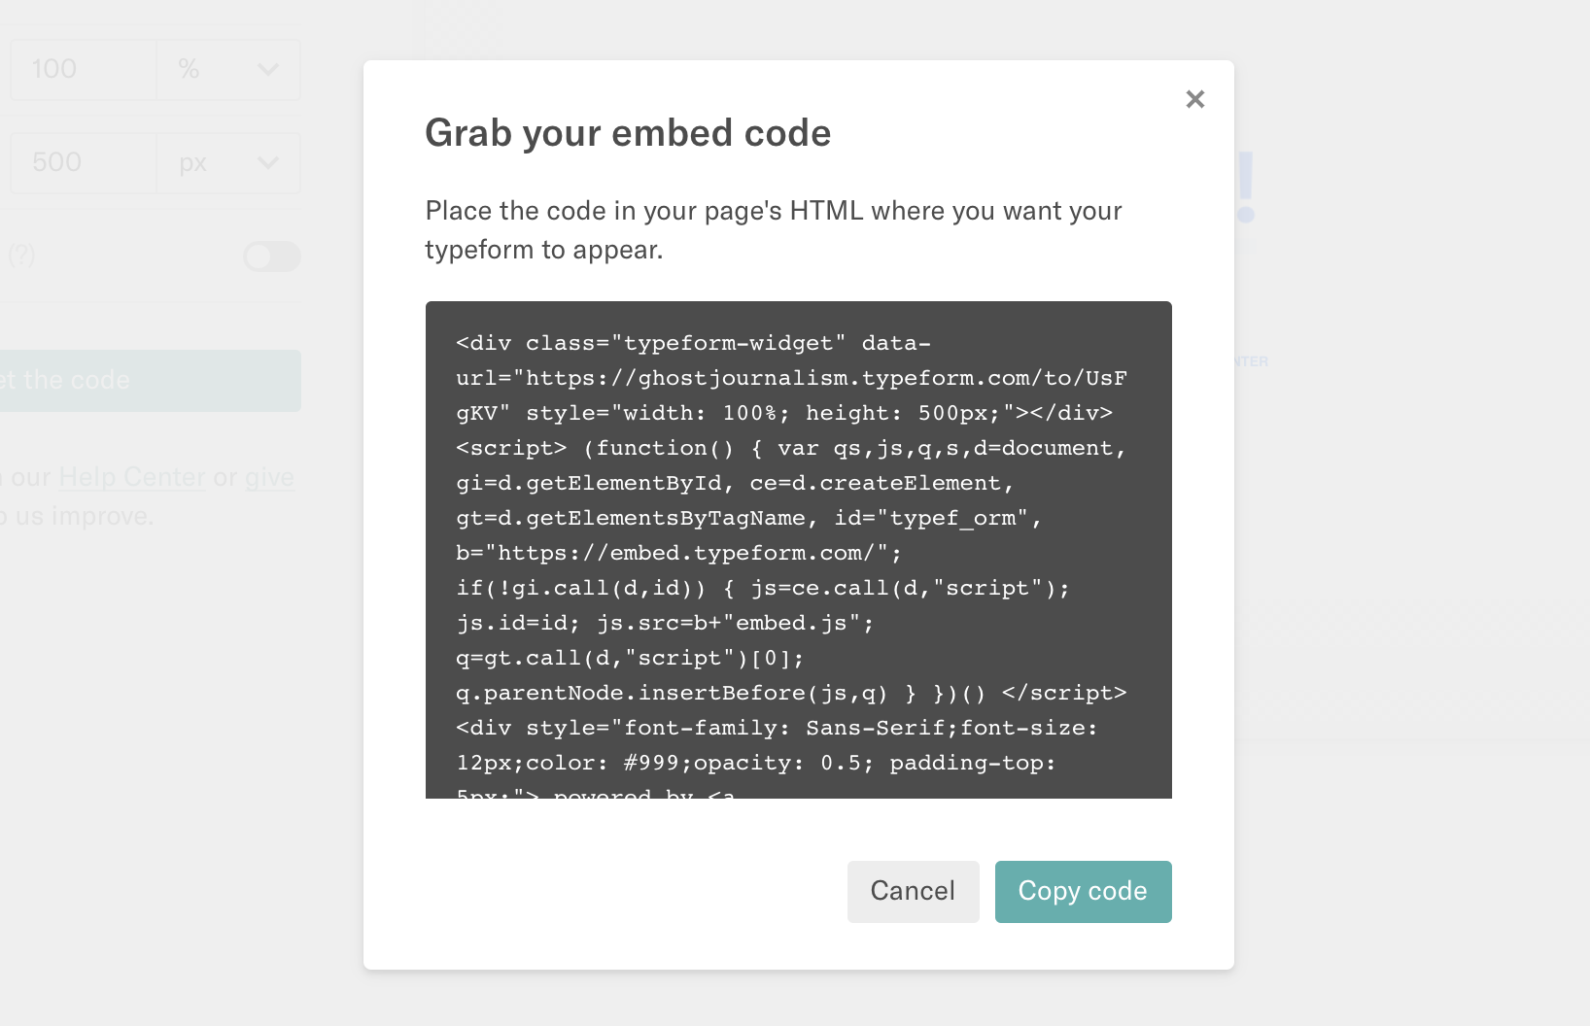Image resolution: width=1590 pixels, height=1026 pixels.
Task: Click the chevron arrow next to %
Action: (268, 70)
